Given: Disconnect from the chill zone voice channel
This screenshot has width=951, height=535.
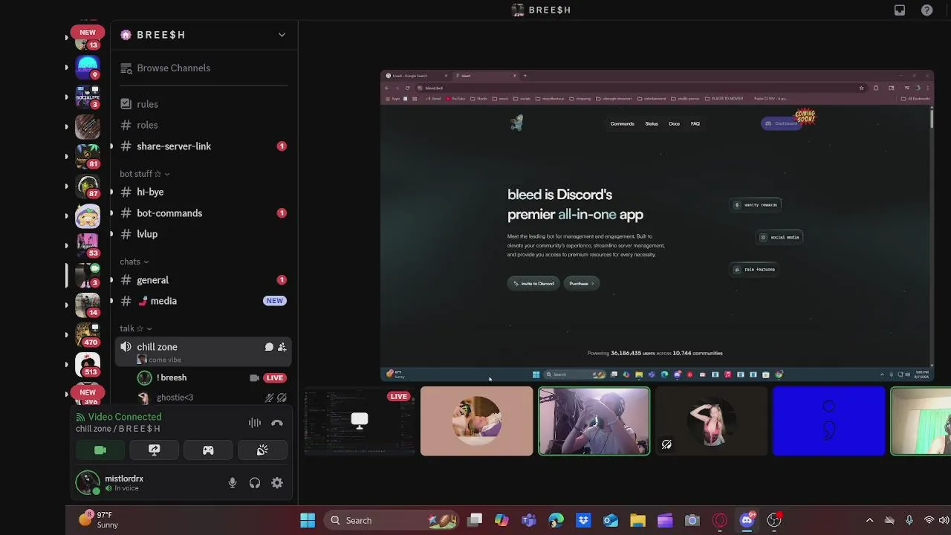Looking at the screenshot, I should click(277, 423).
